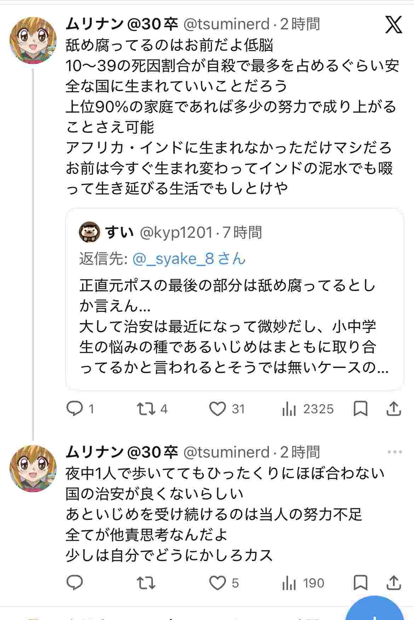Bookmark the second tweet

click(361, 583)
